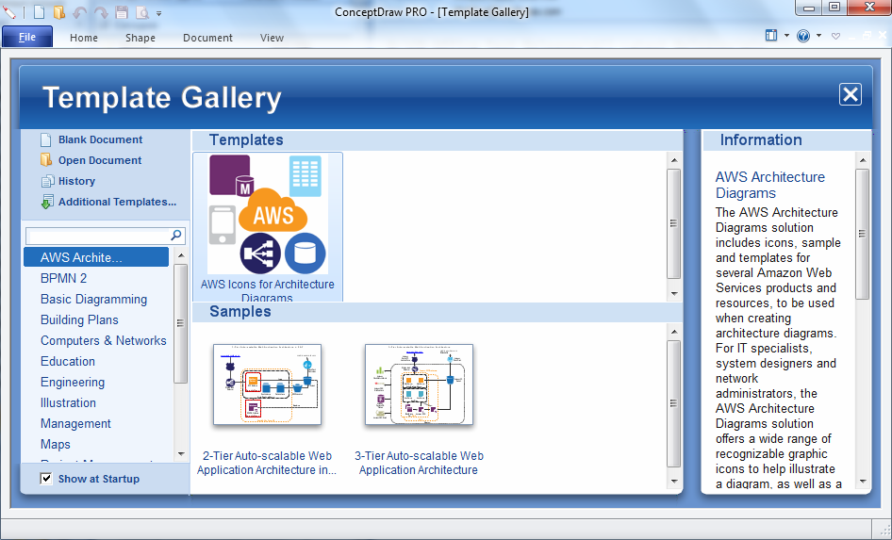Click the Blank Document page icon
This screenshot has width=892, height=540.
click(x=46, y=139)
